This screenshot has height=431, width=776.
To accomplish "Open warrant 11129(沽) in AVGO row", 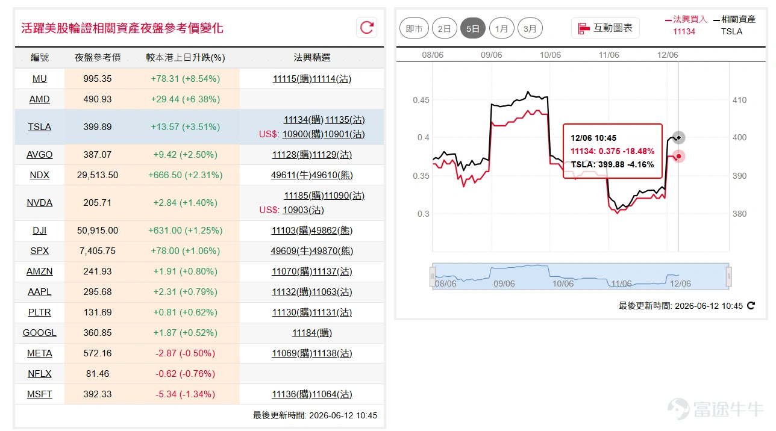I will tap(332, 155).
